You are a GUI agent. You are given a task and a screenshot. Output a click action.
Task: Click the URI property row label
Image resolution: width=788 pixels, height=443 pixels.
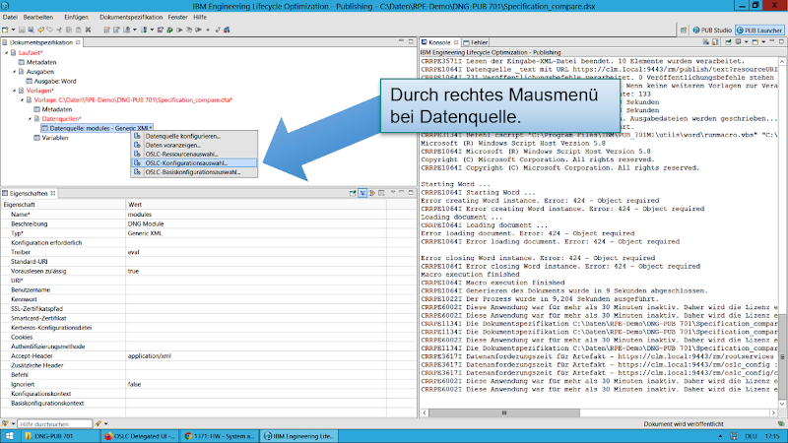tap(17, 281)
